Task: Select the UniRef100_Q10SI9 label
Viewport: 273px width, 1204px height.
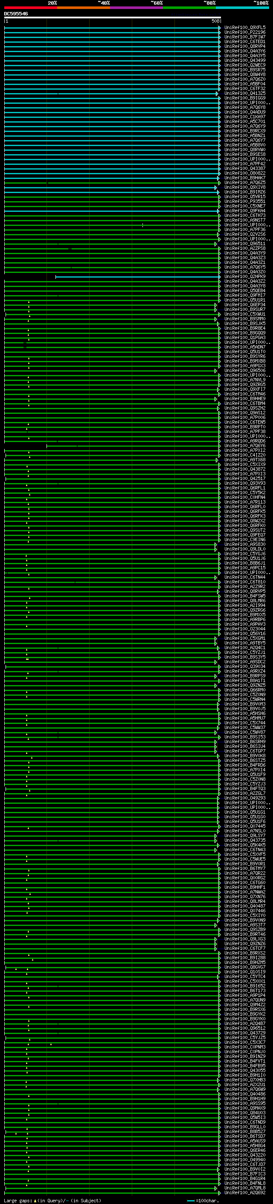Action: pyautogui.click(x=245, y=972)
